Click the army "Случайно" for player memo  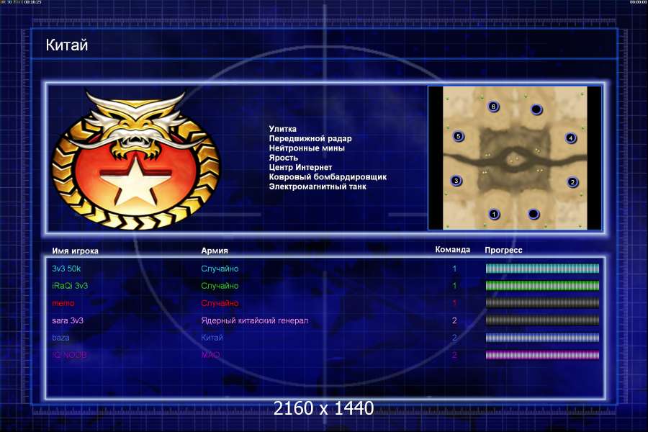point(220,303)
